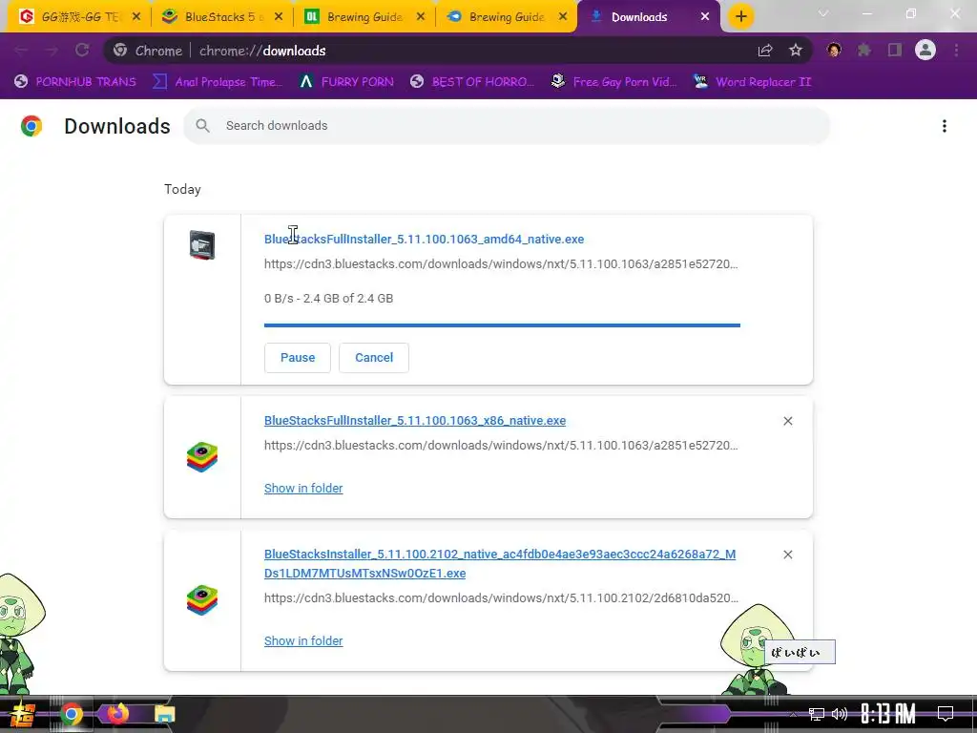Image resolution: width=977 pixels, height=733 pixels.
Task: Remove x86 installer from downloads list
Action: pyautogui.click(x=787, y=421)
